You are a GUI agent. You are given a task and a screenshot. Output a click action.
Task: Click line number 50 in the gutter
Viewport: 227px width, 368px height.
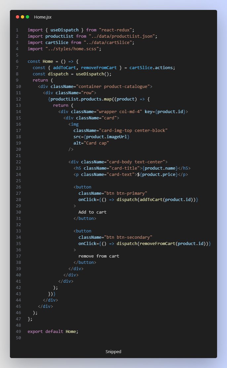pyautogui.click(x=19, y=338)
